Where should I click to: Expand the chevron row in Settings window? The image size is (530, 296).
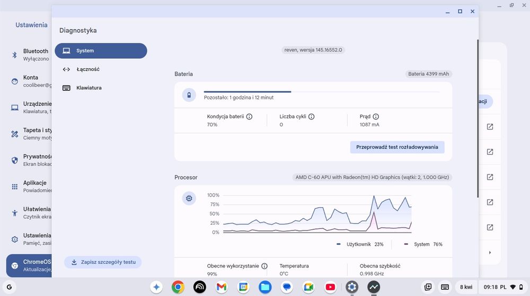coord(490,253)
